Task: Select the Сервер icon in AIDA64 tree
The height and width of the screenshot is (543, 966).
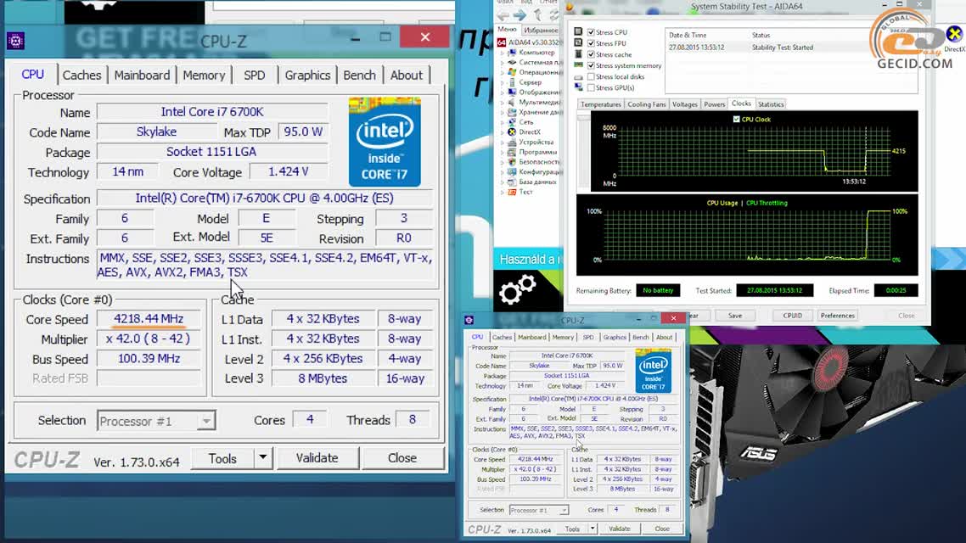Action: [x=511, y=82]
